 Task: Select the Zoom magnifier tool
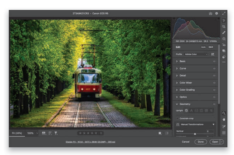[224, 113]
